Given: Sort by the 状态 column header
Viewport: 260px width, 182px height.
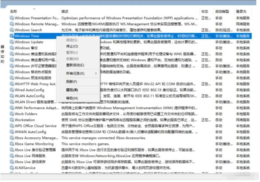Looking at the screenshot, I should coord(205,11).
